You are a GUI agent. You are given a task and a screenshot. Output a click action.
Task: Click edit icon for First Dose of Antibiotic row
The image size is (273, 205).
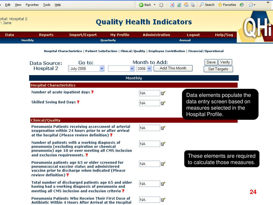163,200
